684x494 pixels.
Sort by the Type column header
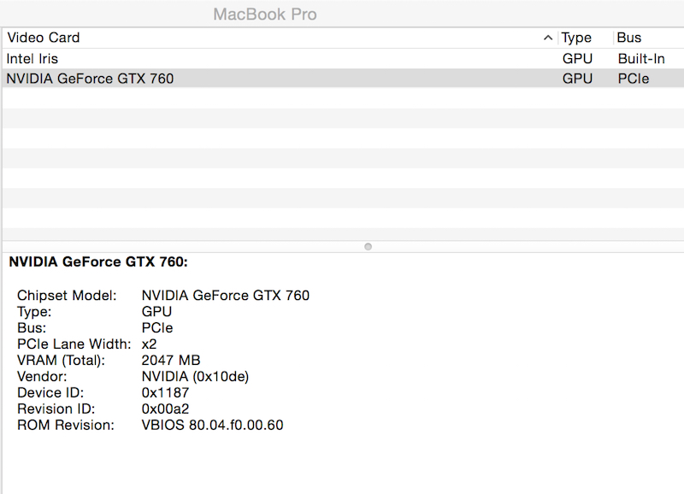[x=586, y=38]
